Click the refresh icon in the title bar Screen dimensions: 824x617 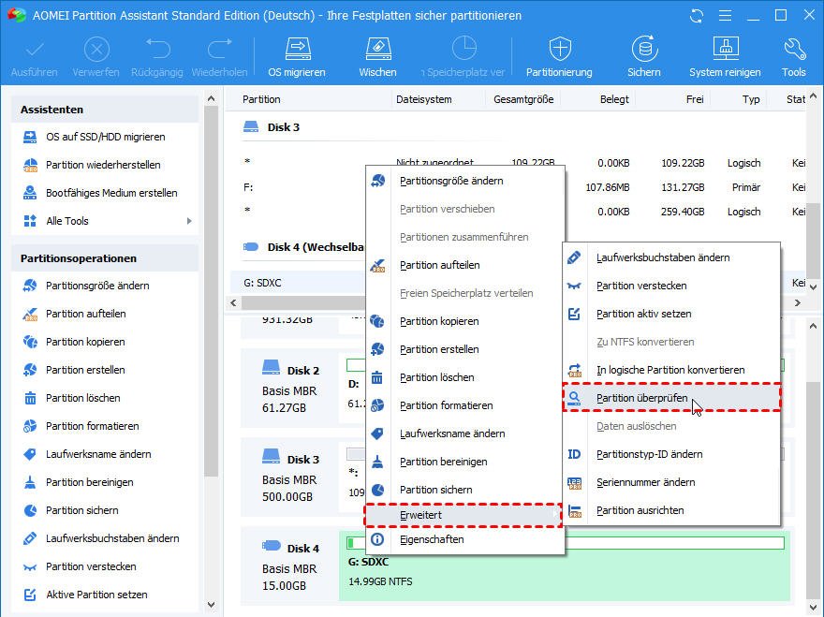[x=697, y=16]
